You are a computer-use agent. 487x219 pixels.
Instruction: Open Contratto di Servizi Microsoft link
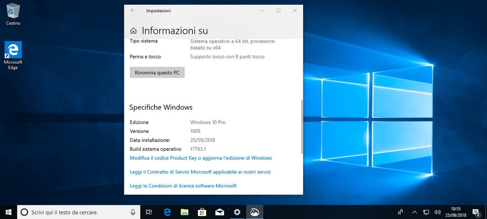200,172
